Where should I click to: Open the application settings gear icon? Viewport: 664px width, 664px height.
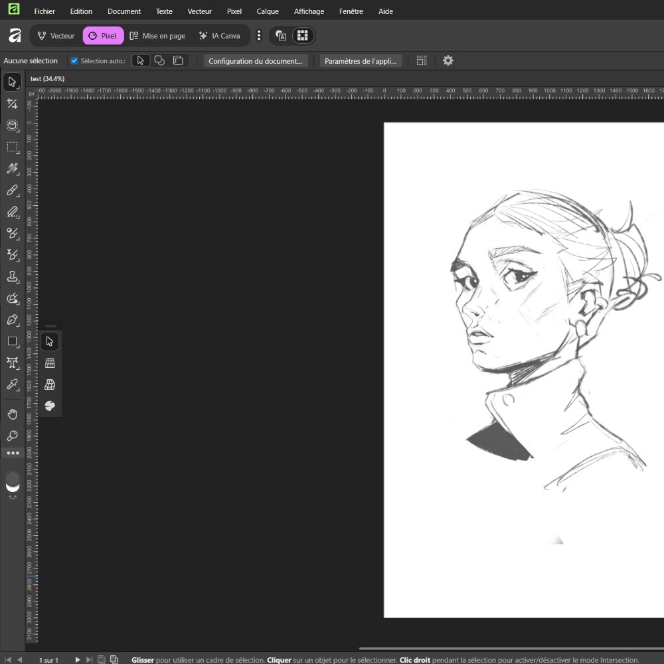point(448,60)
